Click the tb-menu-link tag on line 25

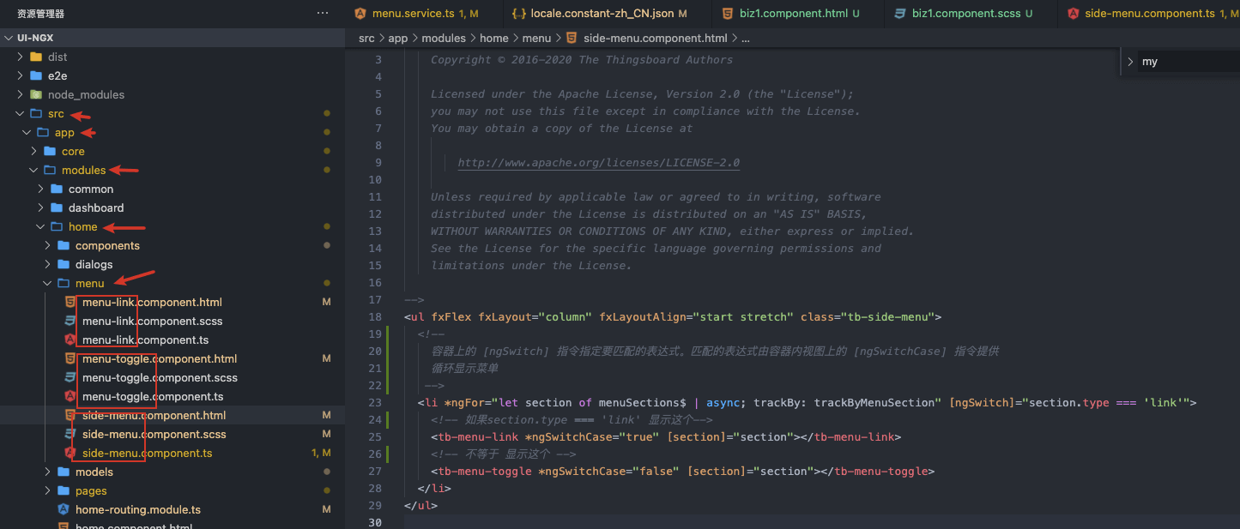click(477, 436)
